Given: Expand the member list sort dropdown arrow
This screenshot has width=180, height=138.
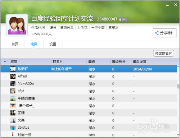Looking at the screenshot, I should (5, 62).
